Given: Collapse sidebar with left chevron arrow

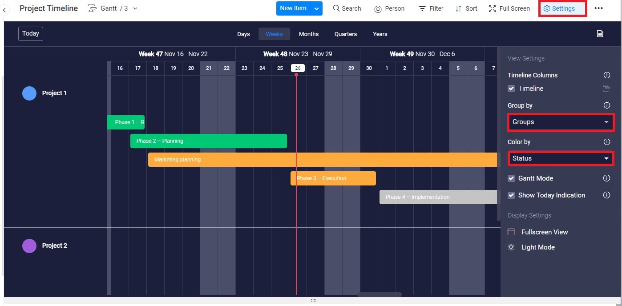Looking at the screenshot, I should (x=4, y=9).
